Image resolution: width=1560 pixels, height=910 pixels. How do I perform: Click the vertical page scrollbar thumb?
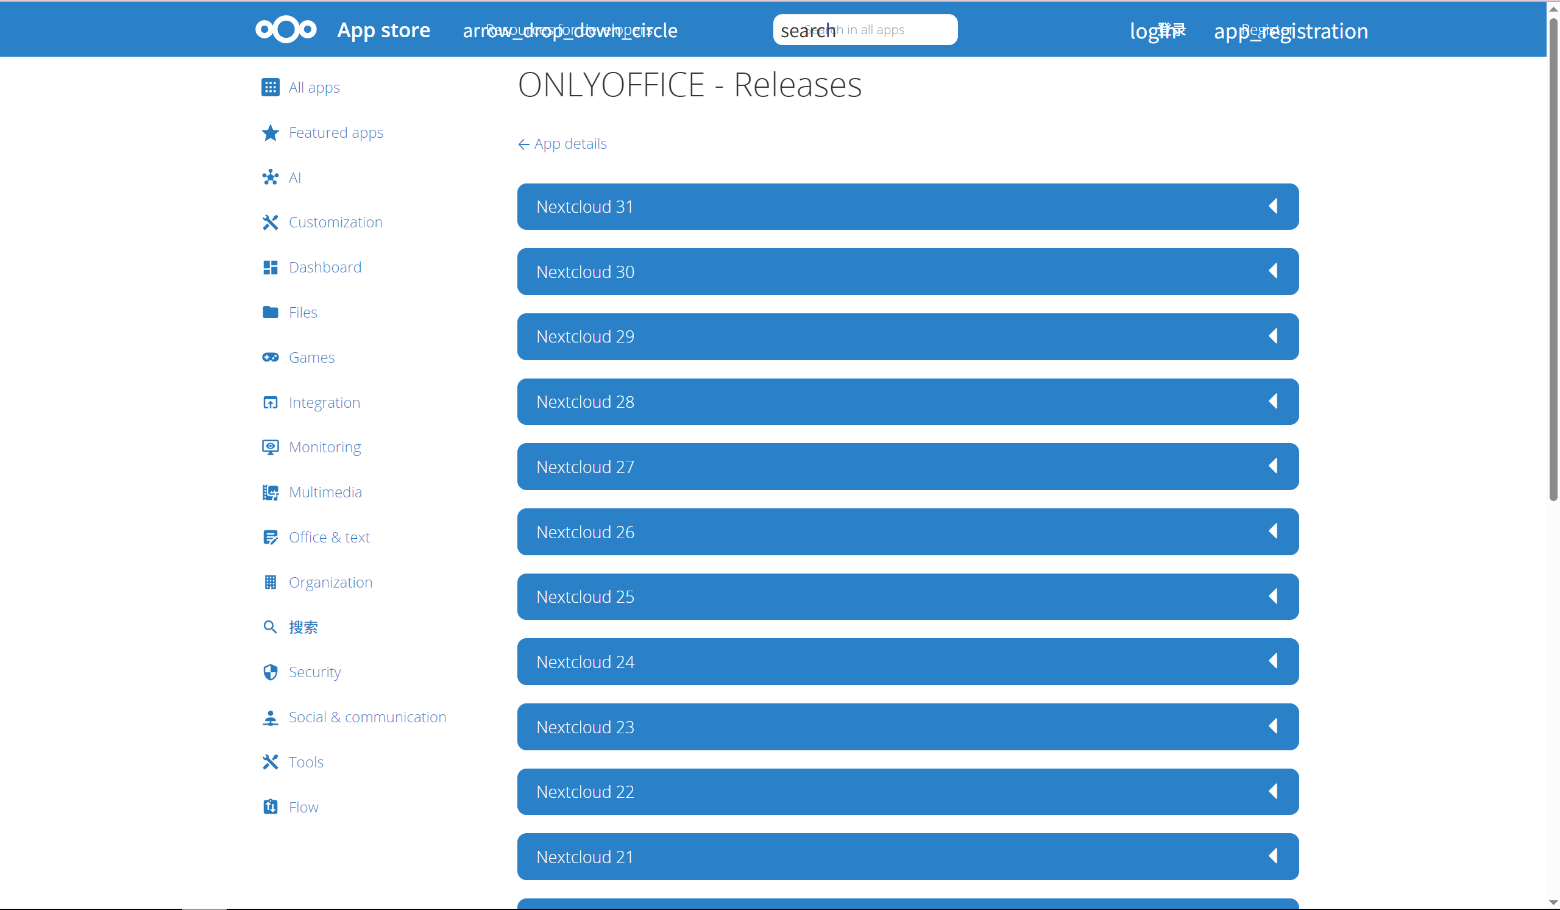point(1553,260)
